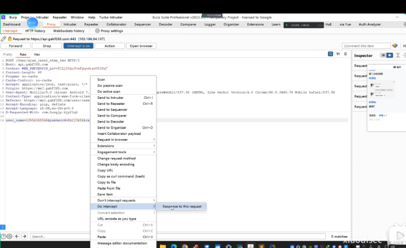406x248 pixels.
Task: Click the Comment this item field
Action: 366,46
